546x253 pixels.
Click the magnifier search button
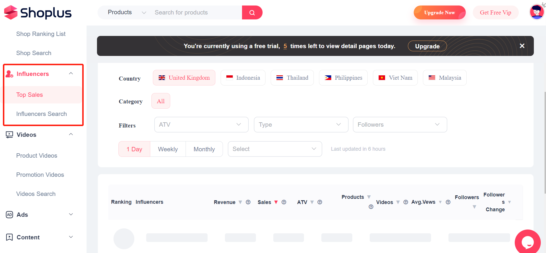pos(252,12)
